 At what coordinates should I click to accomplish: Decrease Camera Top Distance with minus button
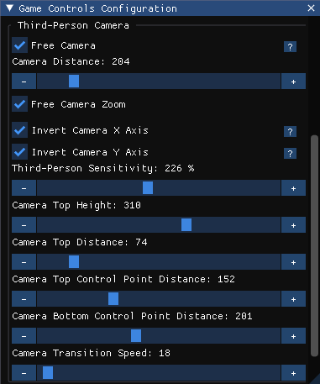24,262
